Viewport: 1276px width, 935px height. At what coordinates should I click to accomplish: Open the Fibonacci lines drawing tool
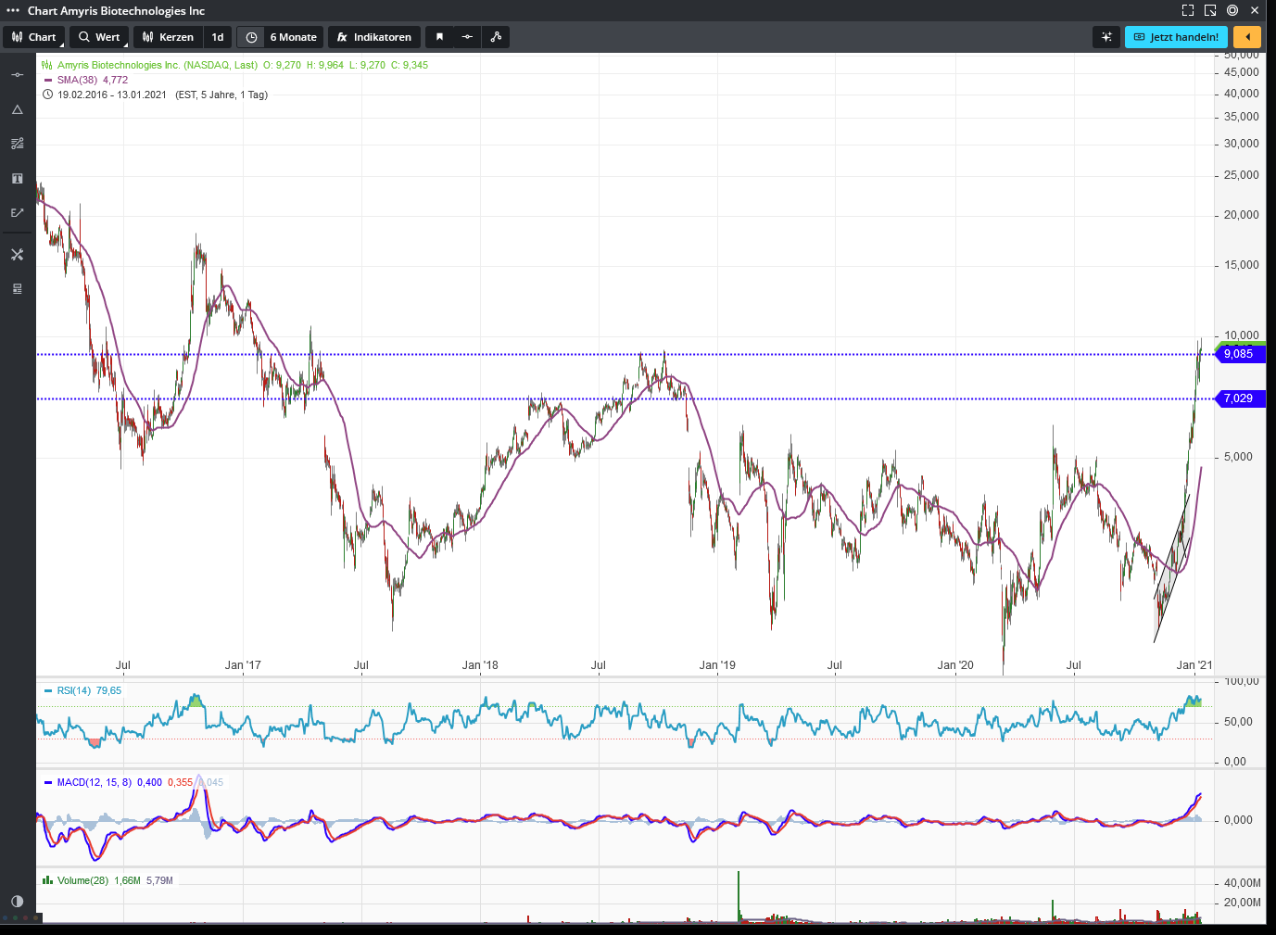coord(17,144)
